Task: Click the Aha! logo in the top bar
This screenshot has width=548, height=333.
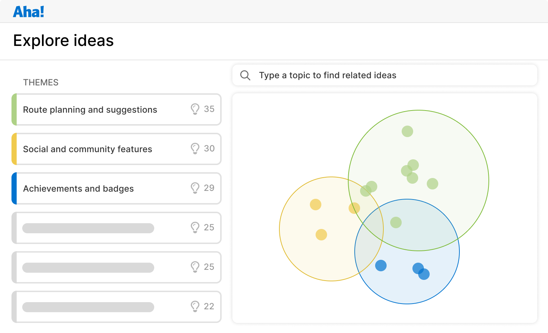Action: pyautogui.click(x=28, y=11)
